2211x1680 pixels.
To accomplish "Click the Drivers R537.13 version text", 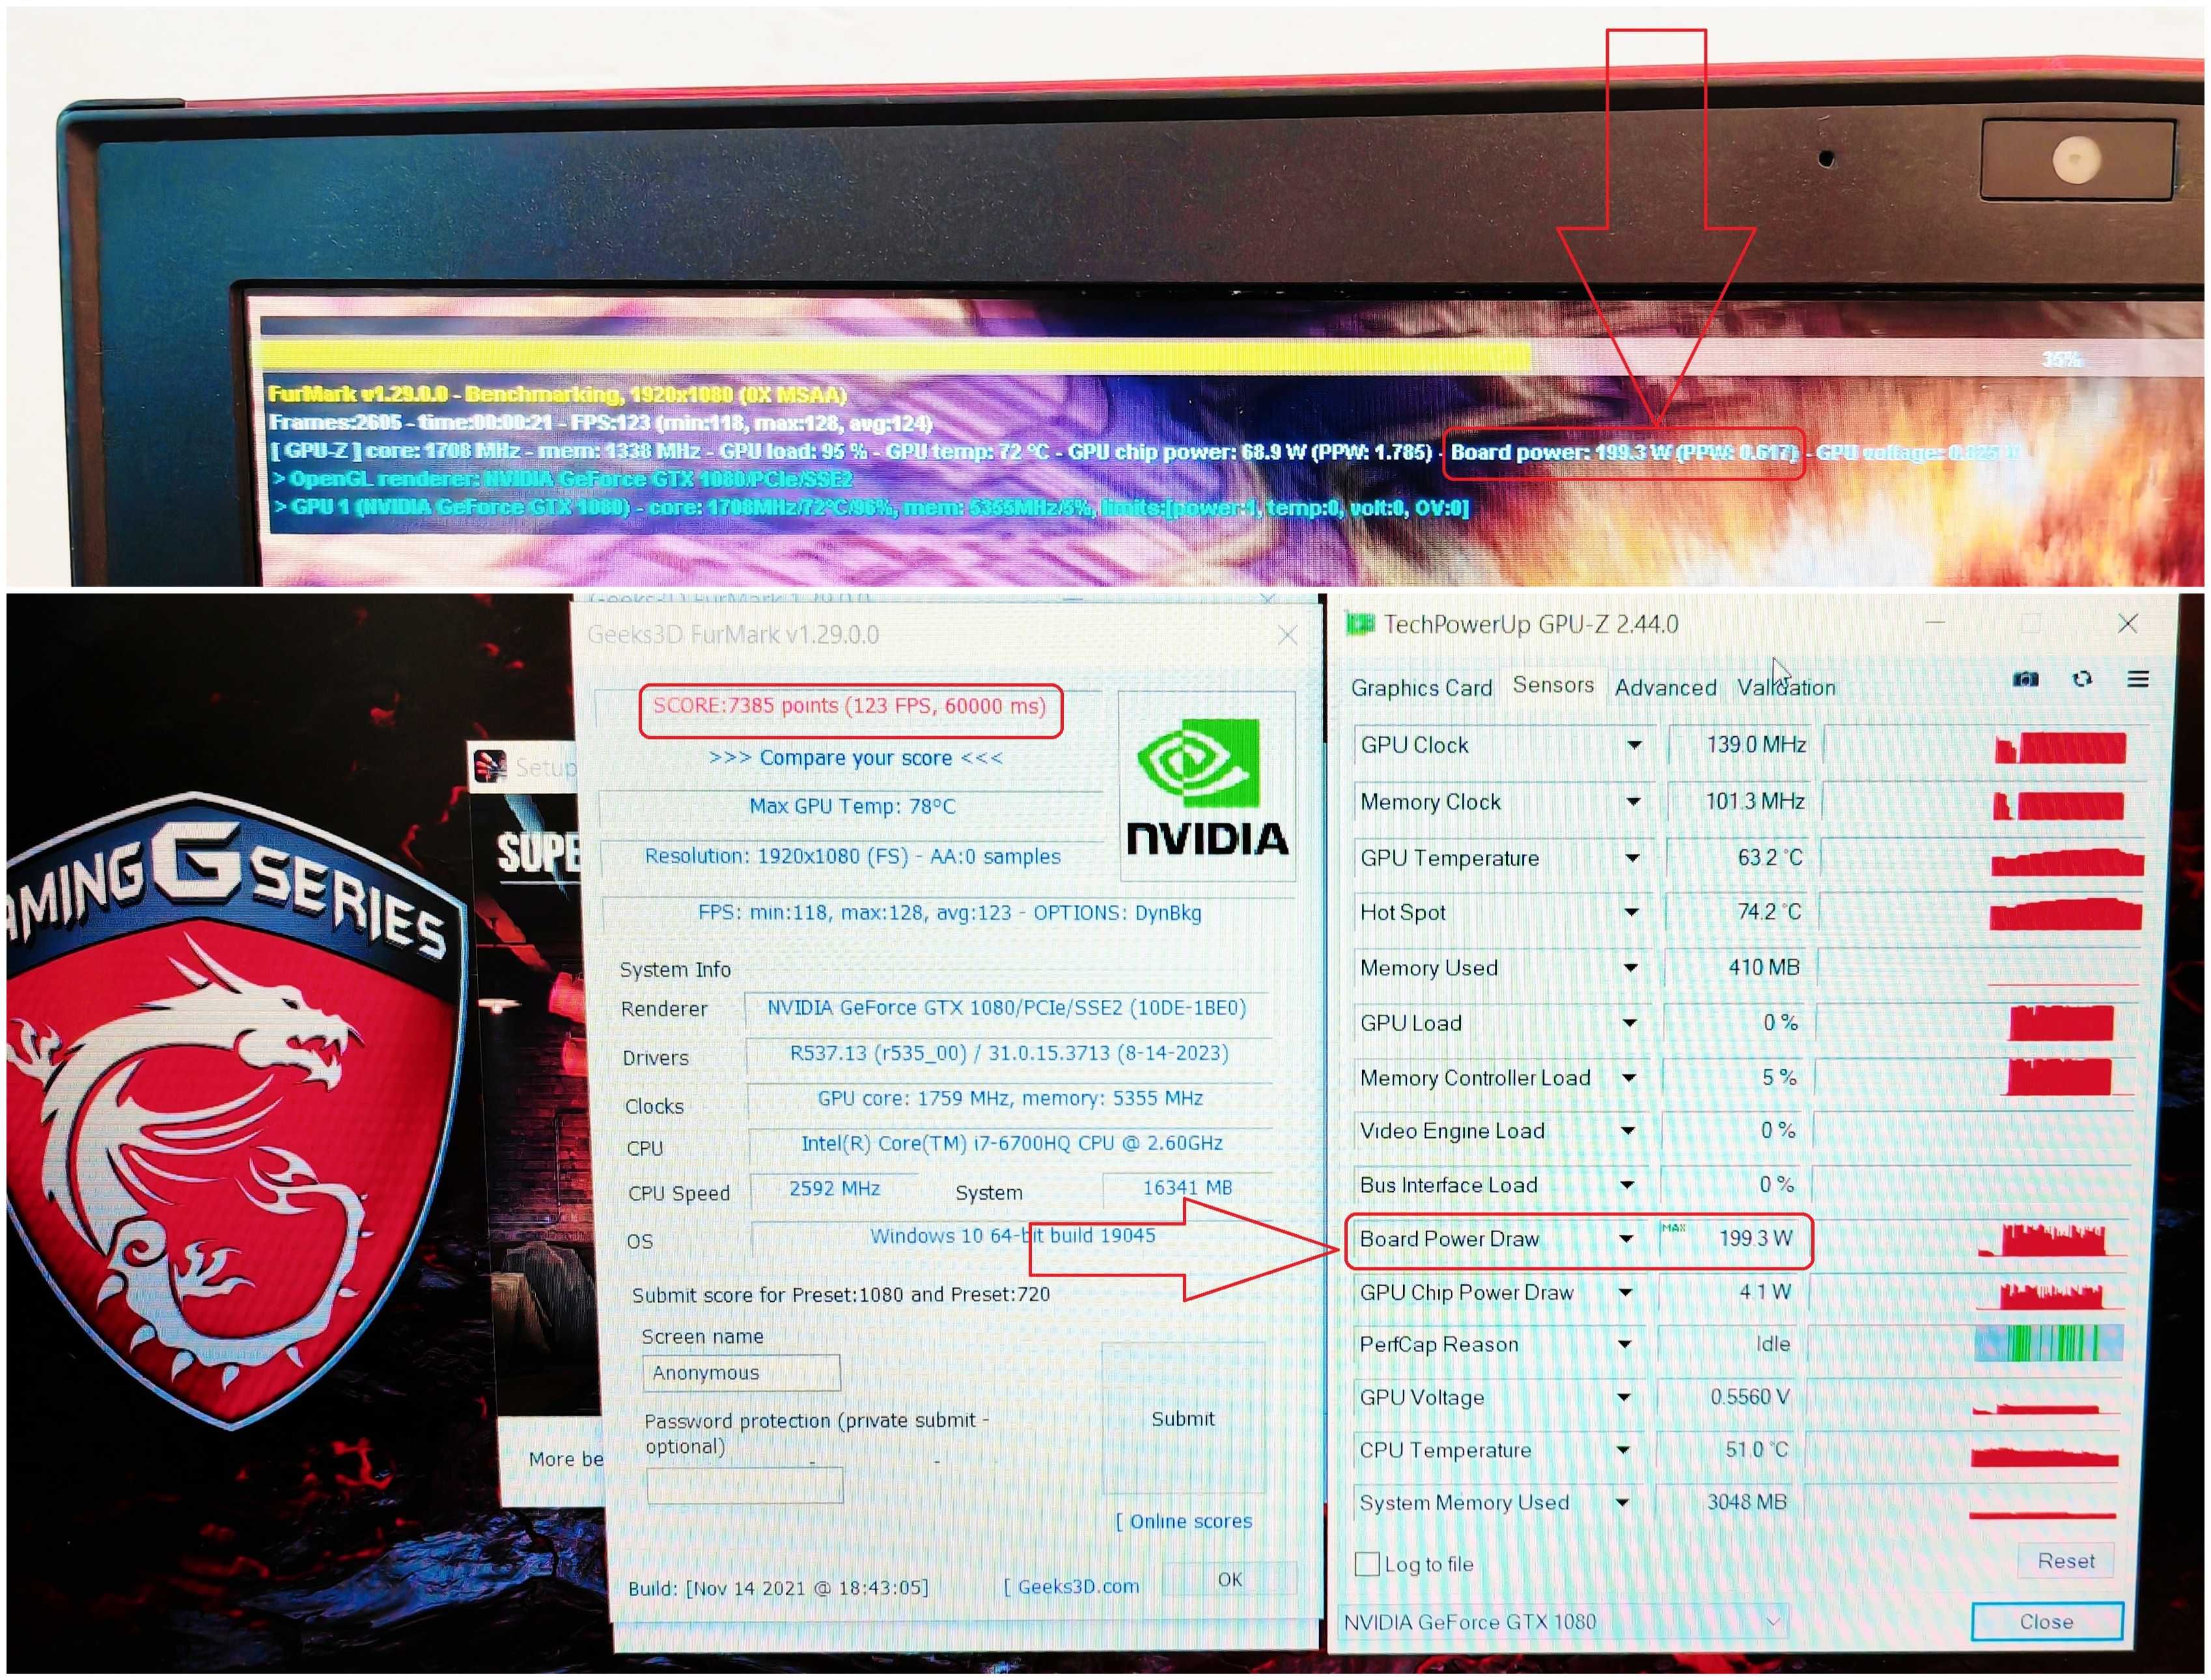I will coord(1009,1054).
